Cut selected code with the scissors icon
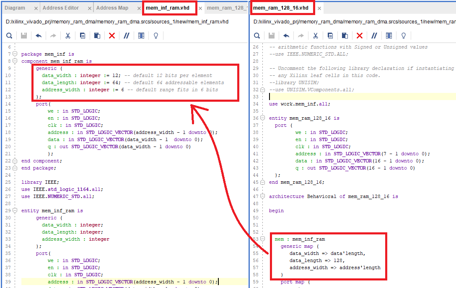 (x=68, y=36)
